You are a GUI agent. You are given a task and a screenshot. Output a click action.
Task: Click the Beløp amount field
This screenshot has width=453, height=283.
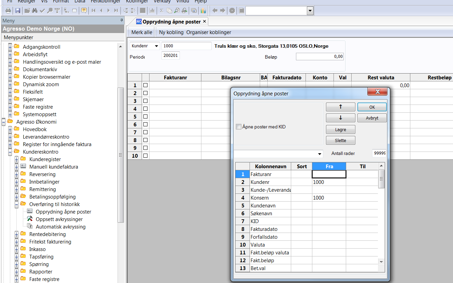[320, 57]
